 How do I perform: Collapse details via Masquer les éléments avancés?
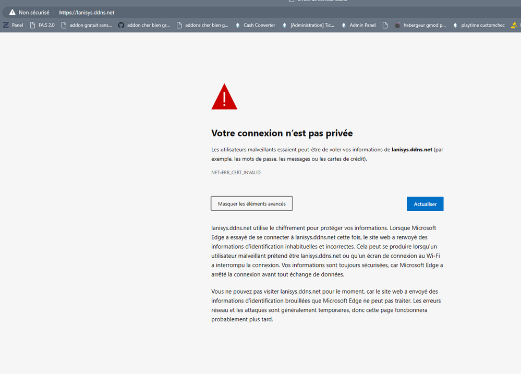pos(251,203)
